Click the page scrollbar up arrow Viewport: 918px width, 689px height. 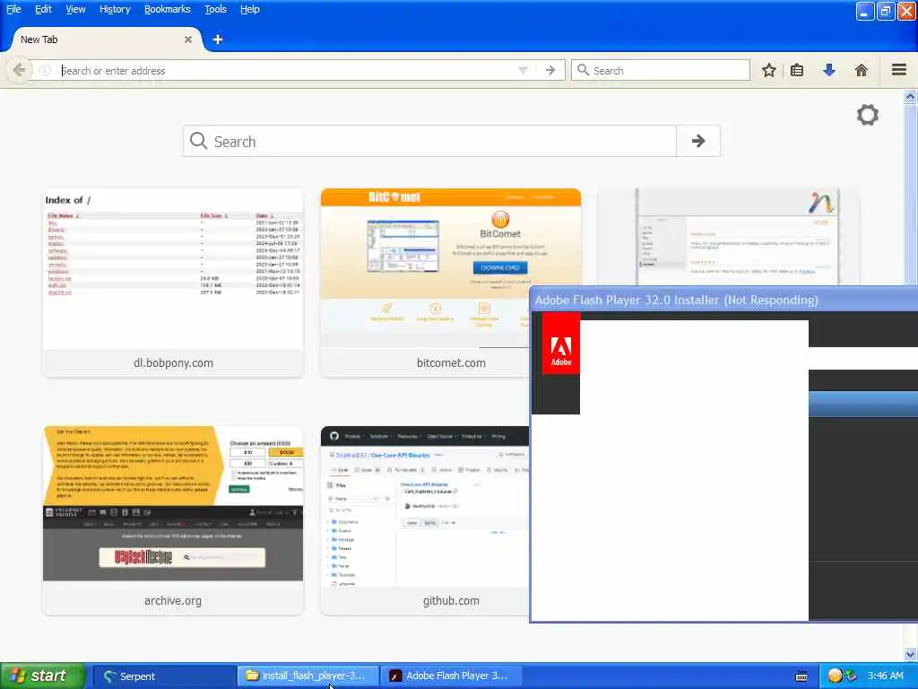tap(910, 97)
